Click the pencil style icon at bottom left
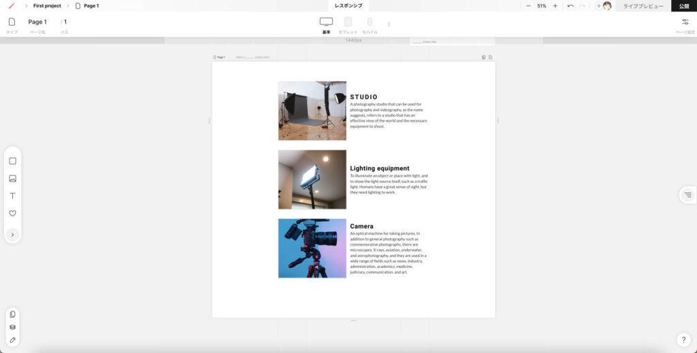697x353 pixels. [x=12, y=339]
